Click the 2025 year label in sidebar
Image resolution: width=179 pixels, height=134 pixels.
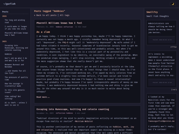pos(4,41)
